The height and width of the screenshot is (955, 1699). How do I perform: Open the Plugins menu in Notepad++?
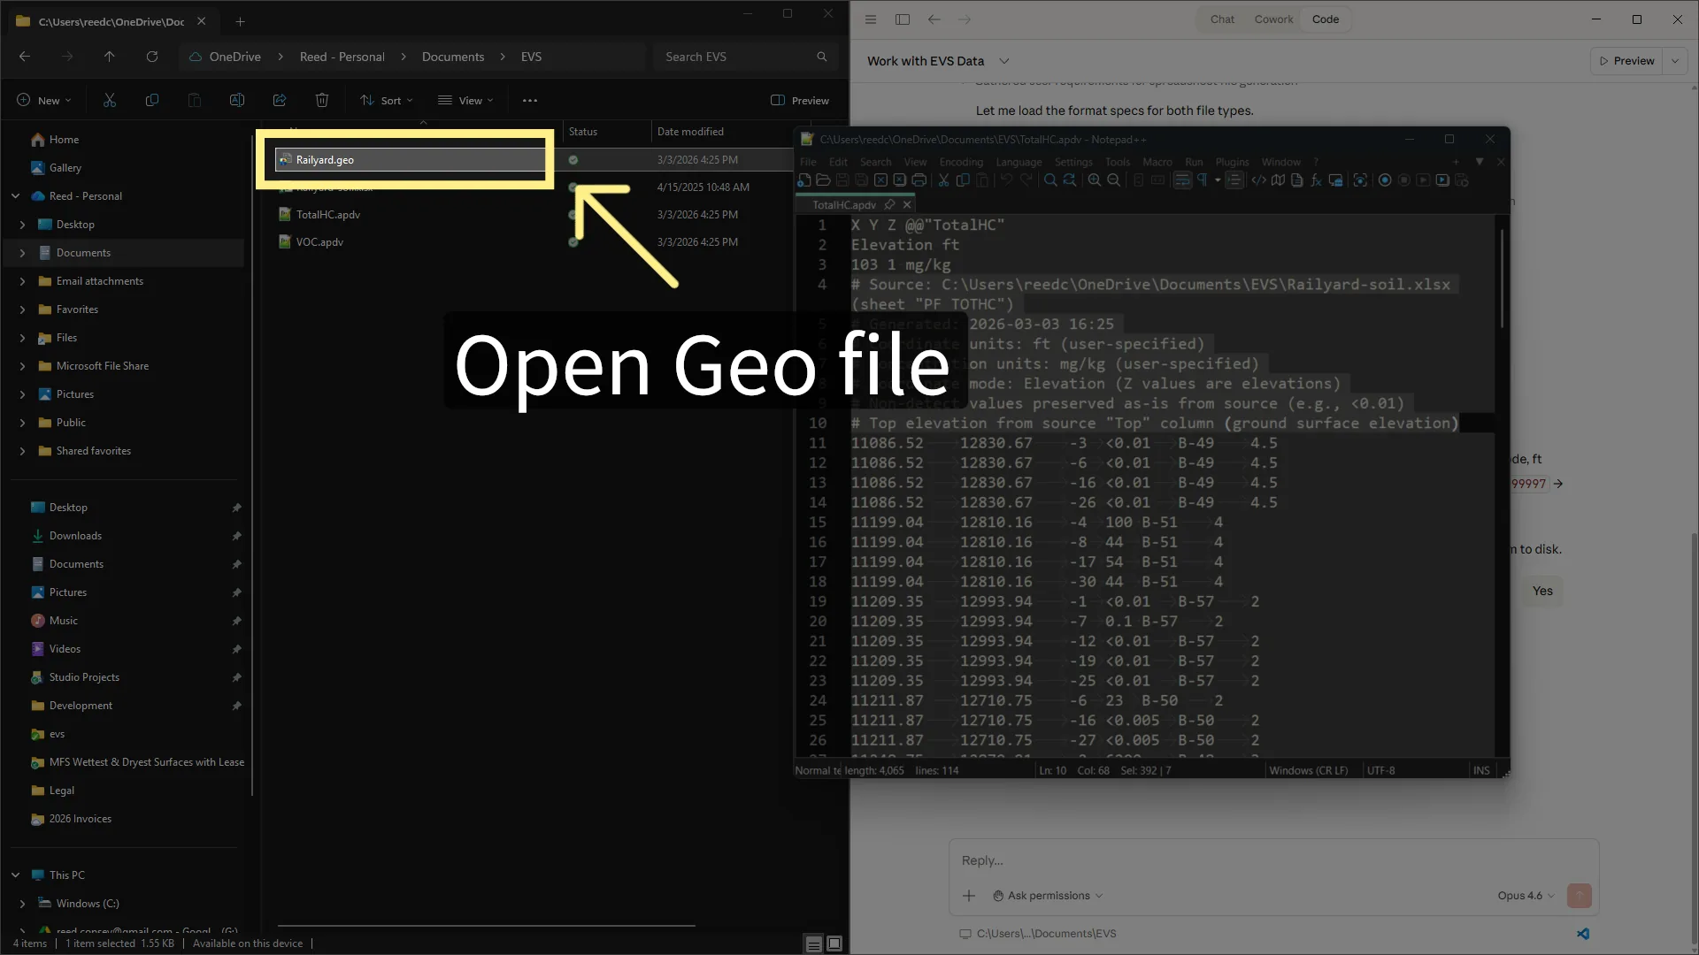coord(1232,162)
